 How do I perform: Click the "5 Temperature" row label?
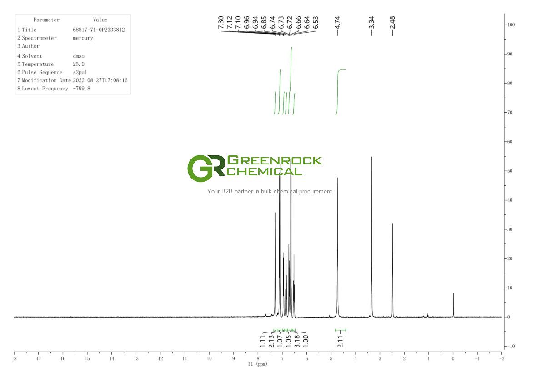[x=35, y=64]
